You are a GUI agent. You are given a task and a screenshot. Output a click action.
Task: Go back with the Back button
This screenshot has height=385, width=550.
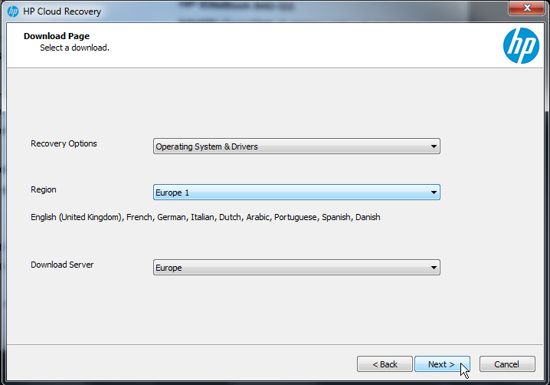click(385, 364)
